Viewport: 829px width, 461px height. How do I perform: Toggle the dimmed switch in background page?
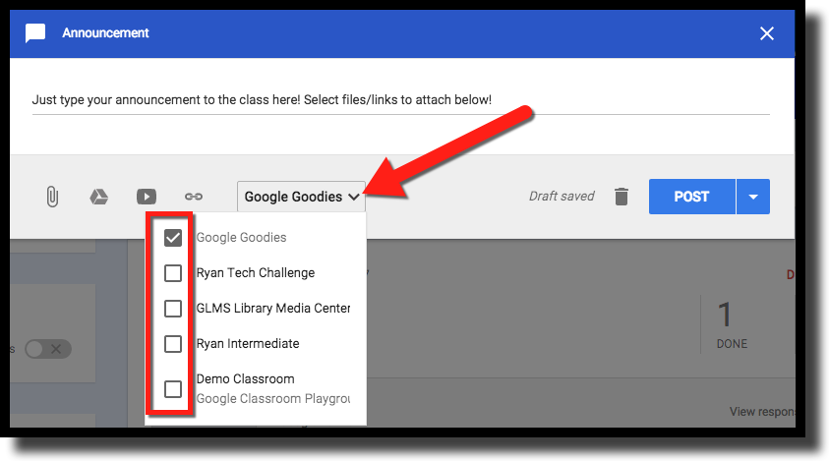click(x=48, y=349)
